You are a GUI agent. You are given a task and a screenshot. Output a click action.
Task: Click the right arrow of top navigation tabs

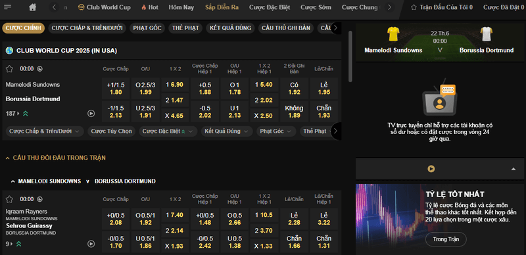[x=389, y=7]
